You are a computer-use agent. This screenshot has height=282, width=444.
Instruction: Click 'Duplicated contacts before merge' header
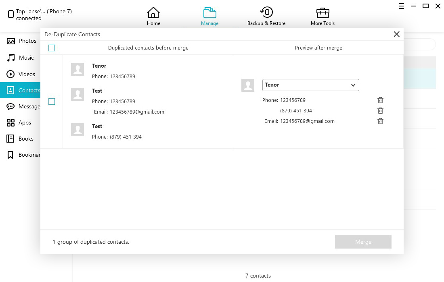[148, 48]
